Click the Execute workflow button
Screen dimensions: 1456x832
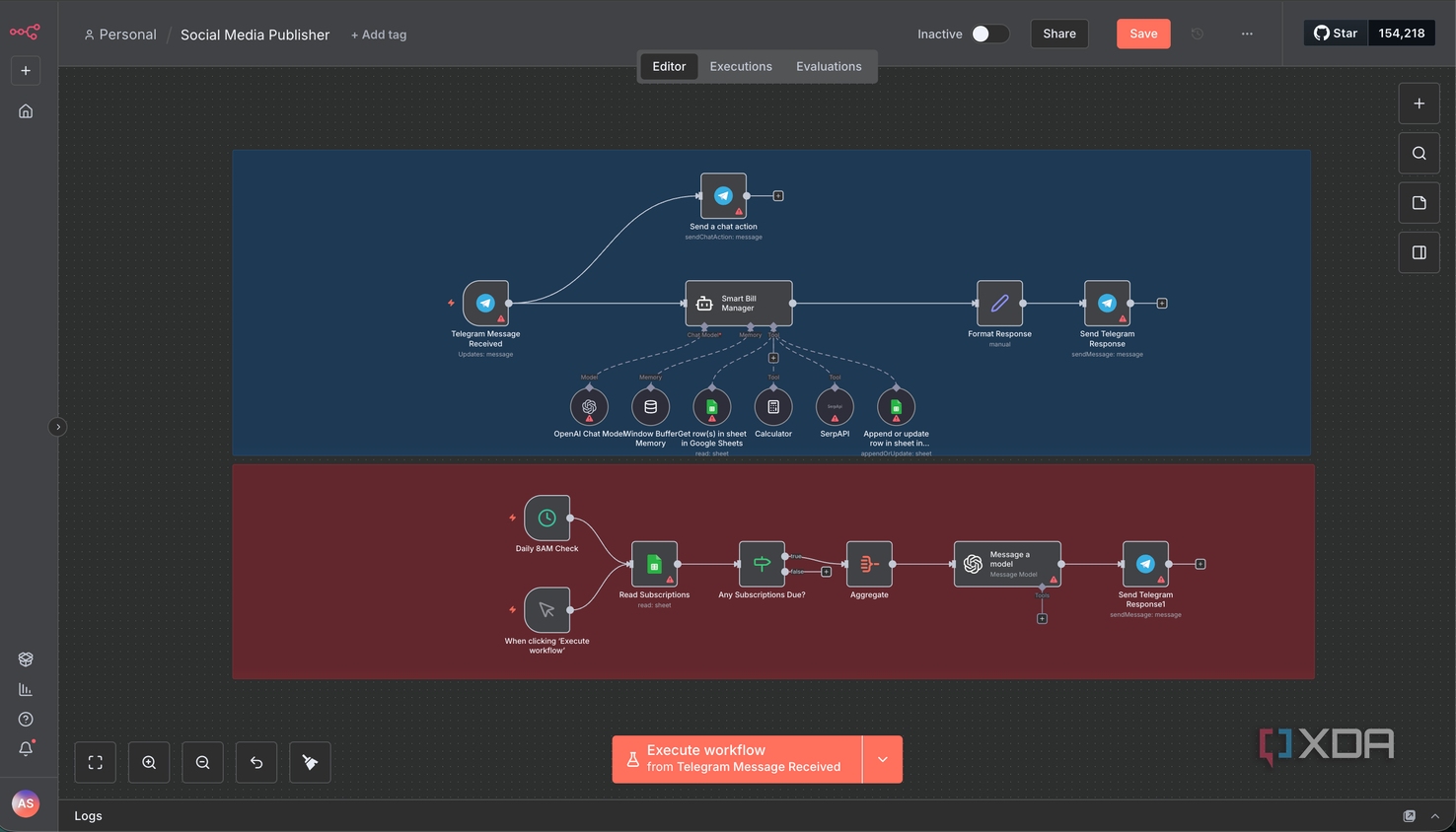coord(737,760)
